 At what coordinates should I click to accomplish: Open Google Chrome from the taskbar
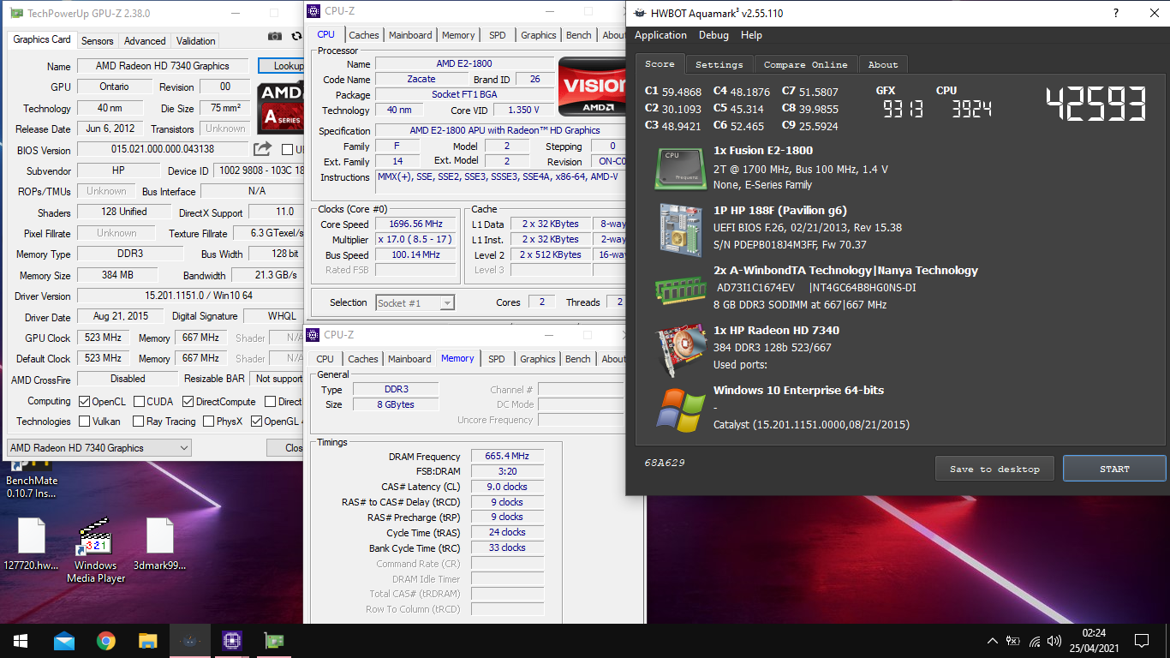point(106,641)
